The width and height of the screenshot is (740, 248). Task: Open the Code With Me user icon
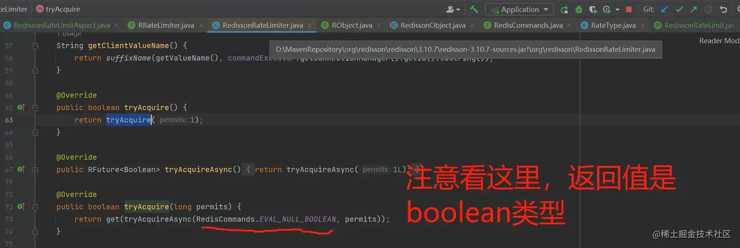[453, 9]
